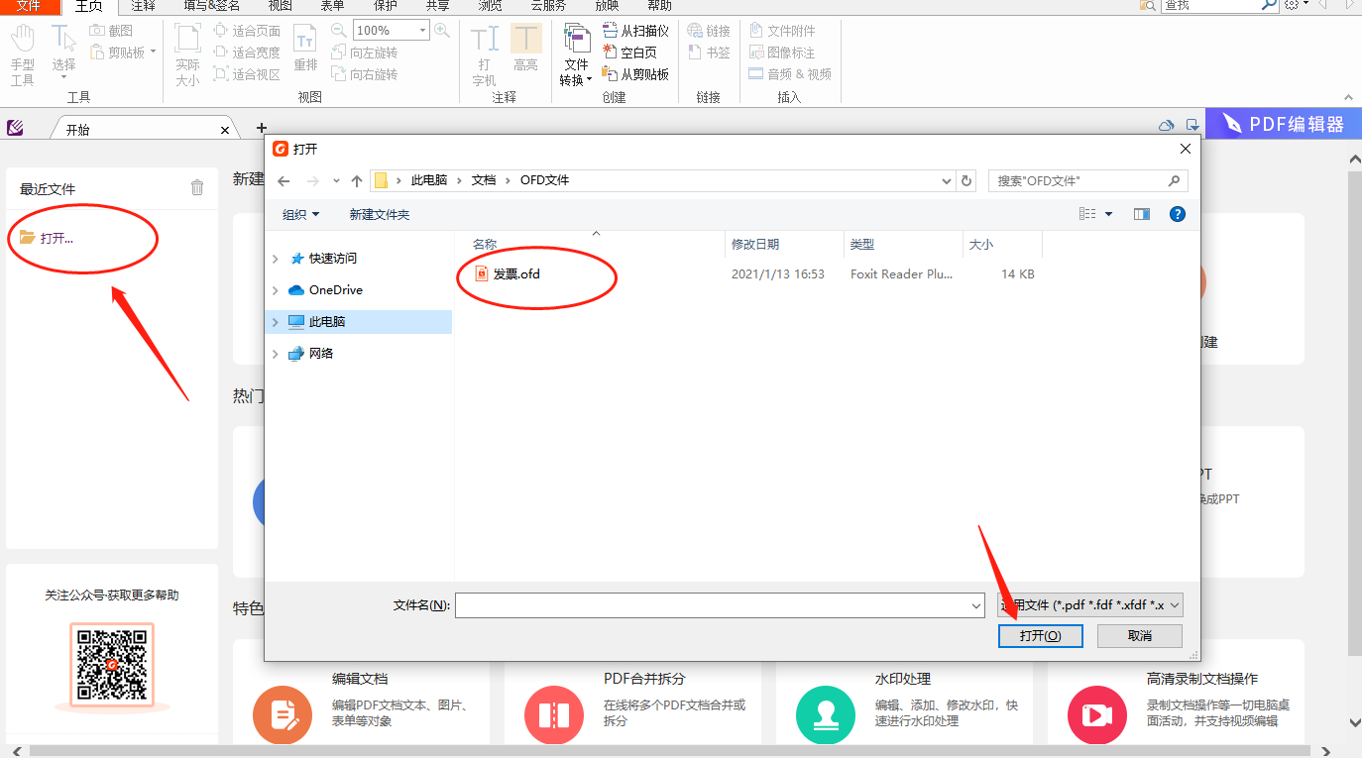
Task: Add a 书签 bookmark
Action: point(712,52)
